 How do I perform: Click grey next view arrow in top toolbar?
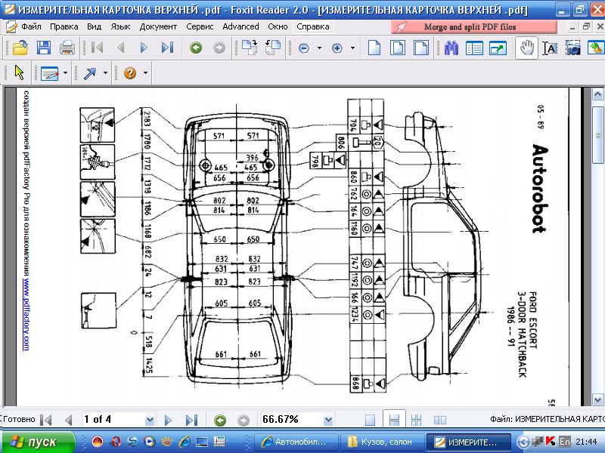pyautogui.click(x=219, y=48)
